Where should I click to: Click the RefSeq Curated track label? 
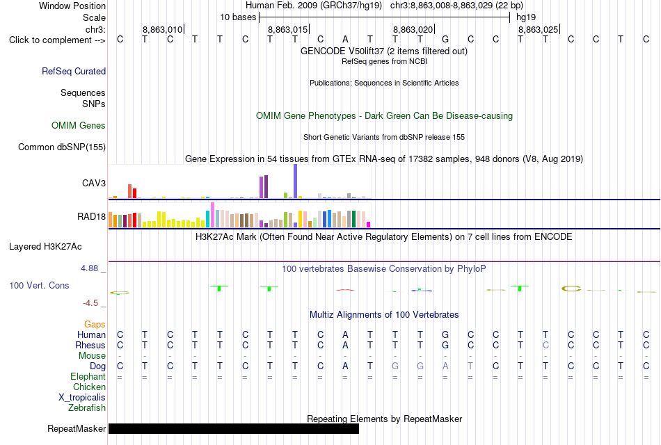73,71
